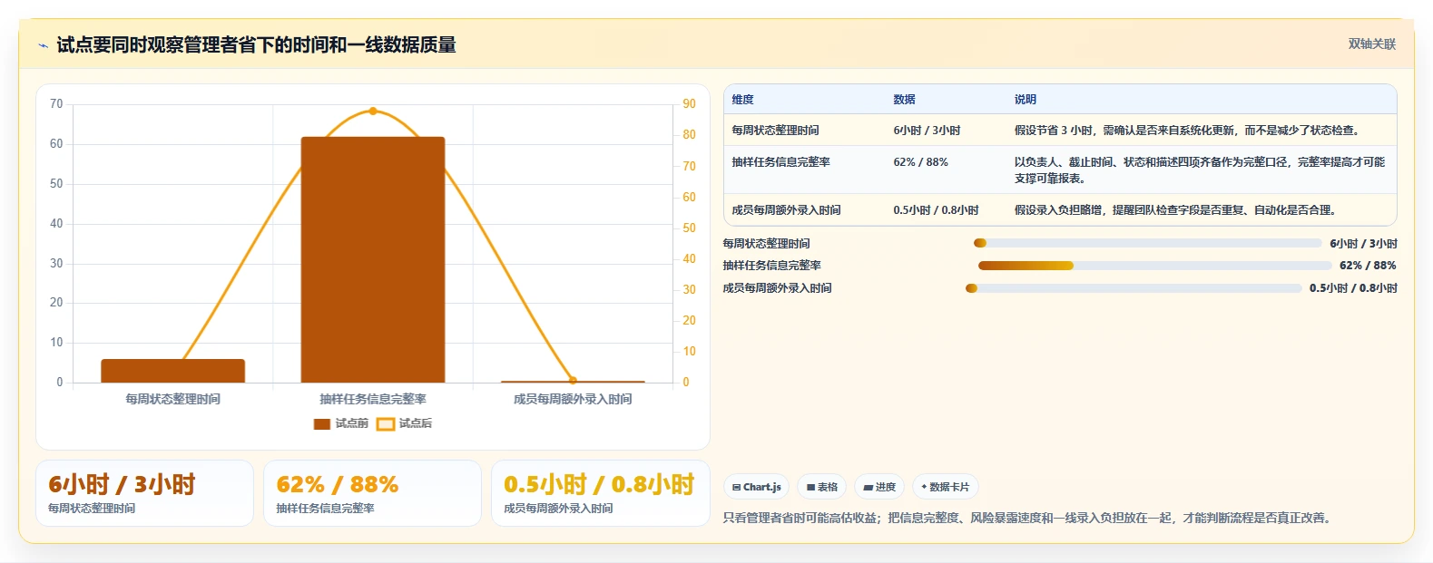This screenshot has width=1433, height=563.
Task: Click the value 0.5小时 / 0.8小时 beside the progress bar
Action: tap(1353, 288)
